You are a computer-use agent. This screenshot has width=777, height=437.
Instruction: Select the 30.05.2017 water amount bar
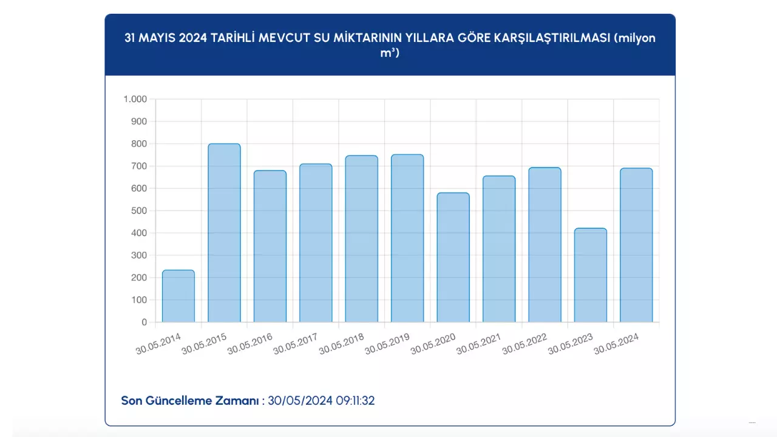point(316,243)
